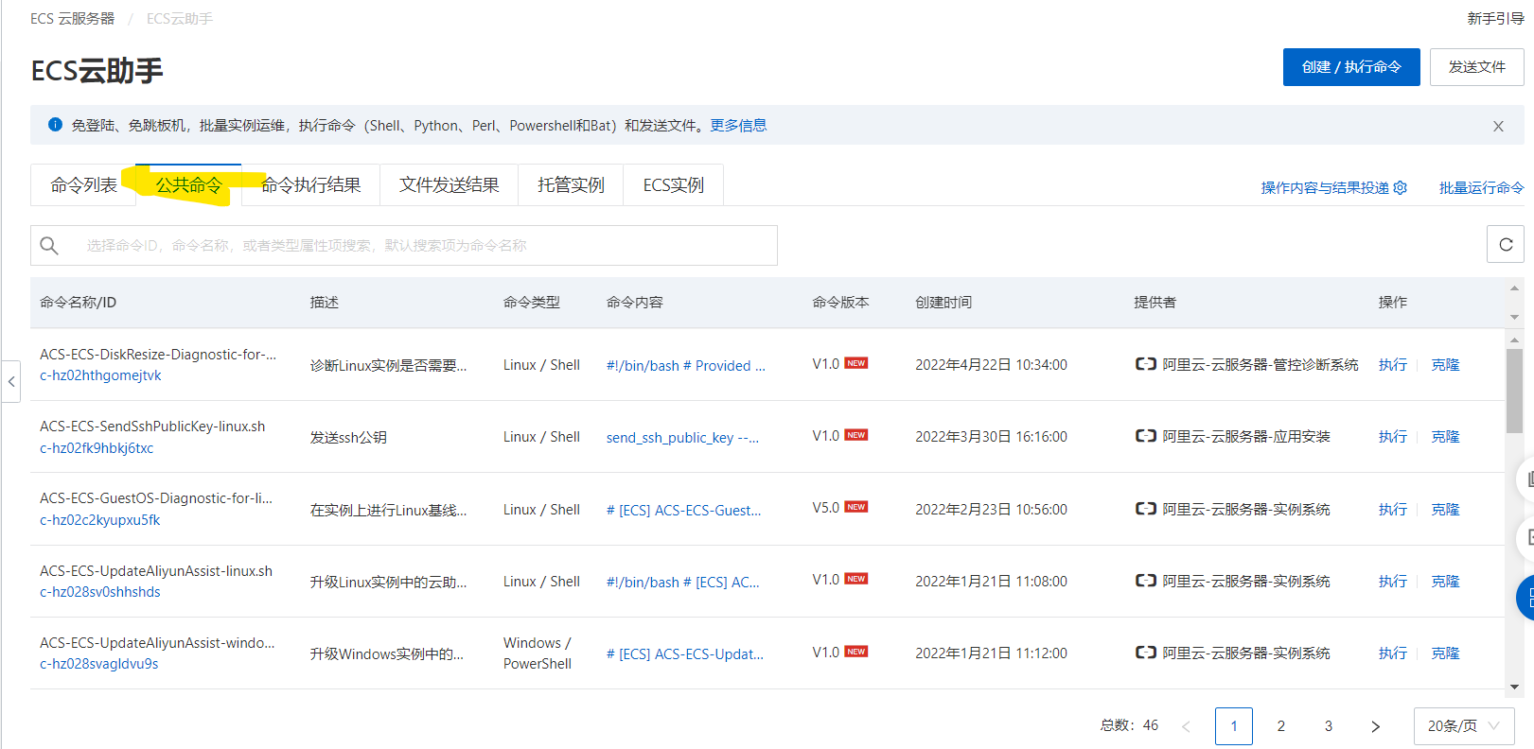Execute ACS-ECS-GuestOS-Diagnostic command
Screen dimensions: 1534x749
(x=1393, y=510)
